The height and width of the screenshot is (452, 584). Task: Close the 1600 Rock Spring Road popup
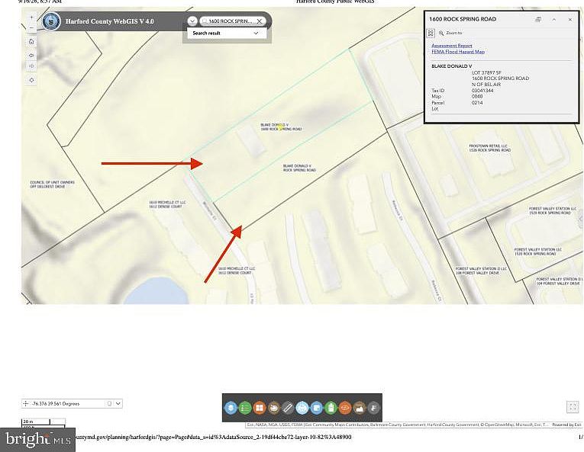[569, 19]
